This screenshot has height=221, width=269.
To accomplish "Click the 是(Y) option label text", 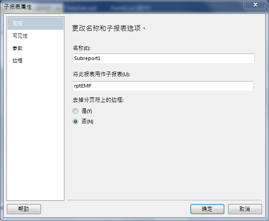I will pyautogui.click(x=86, y=111).
